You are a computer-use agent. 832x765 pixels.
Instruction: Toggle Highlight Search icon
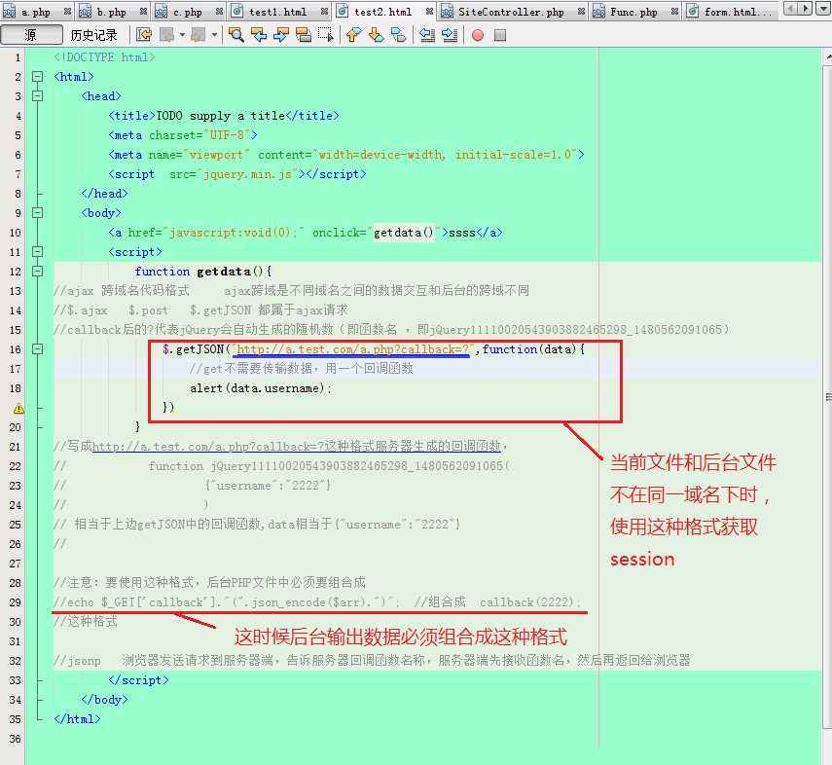pyautogui.click(x=304, y=35)
